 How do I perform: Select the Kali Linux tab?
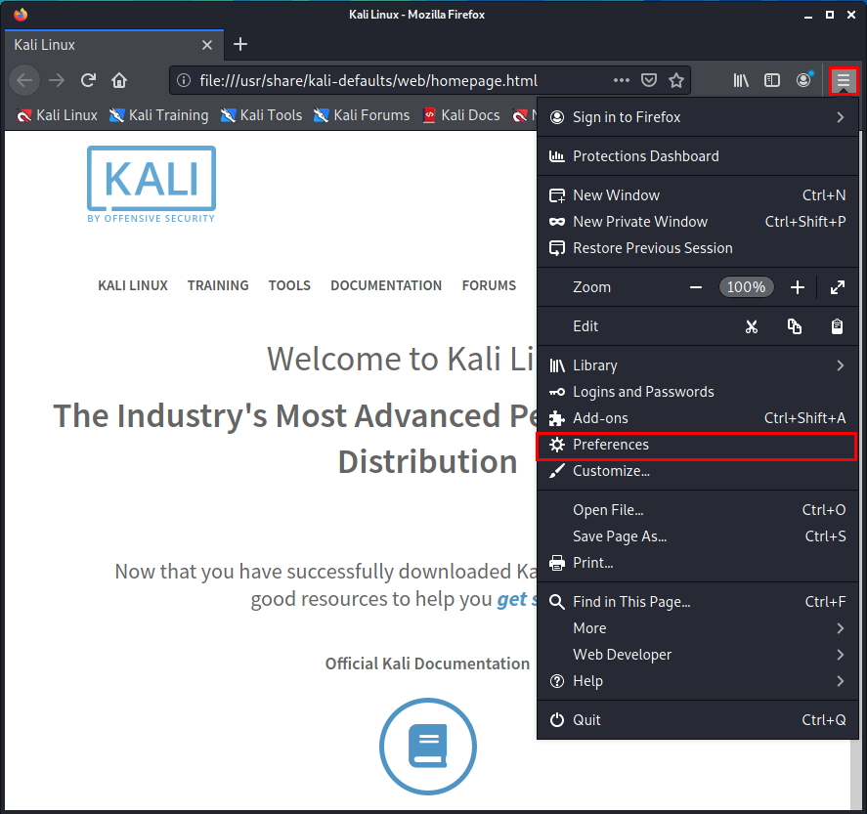113,45
